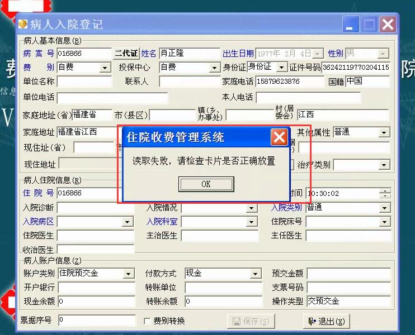Open the 入院情况 dropdown
The height and width of the screenshot is (335, 415).
point(252,208)
